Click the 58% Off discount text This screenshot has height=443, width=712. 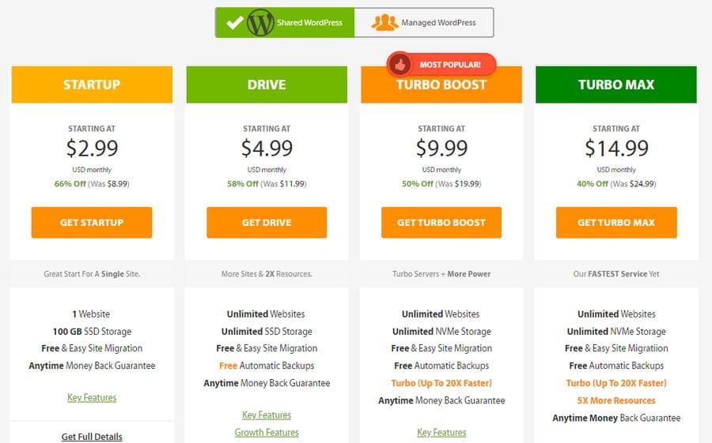point(243,184)
